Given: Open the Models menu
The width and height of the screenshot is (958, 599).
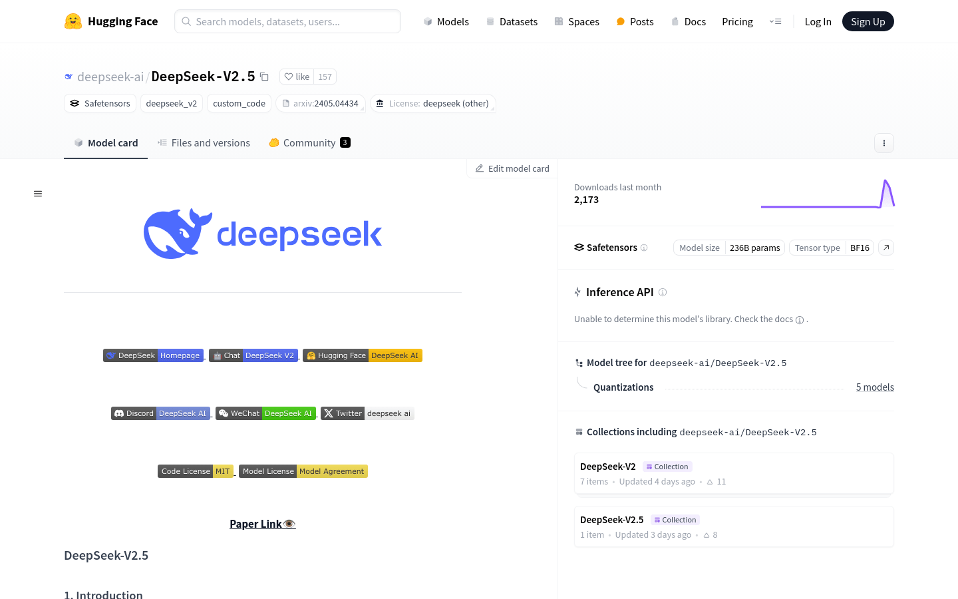Looking at the screenshot, I should (x=446, y=21).
